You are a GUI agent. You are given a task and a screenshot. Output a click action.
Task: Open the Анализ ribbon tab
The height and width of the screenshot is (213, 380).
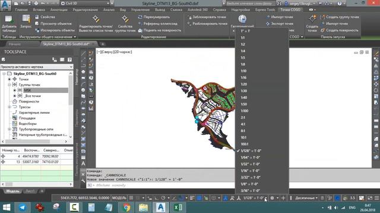[x=109, y=10]
